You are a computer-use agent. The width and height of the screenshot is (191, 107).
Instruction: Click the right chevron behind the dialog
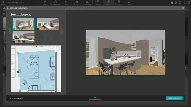coord(185,68)
